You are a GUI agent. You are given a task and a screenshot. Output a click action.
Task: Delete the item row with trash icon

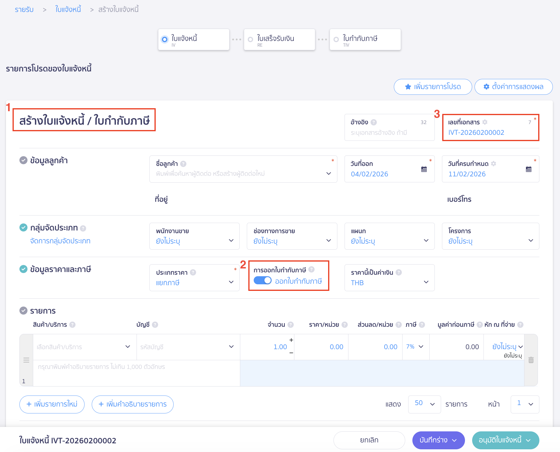(x=531, y=360)
